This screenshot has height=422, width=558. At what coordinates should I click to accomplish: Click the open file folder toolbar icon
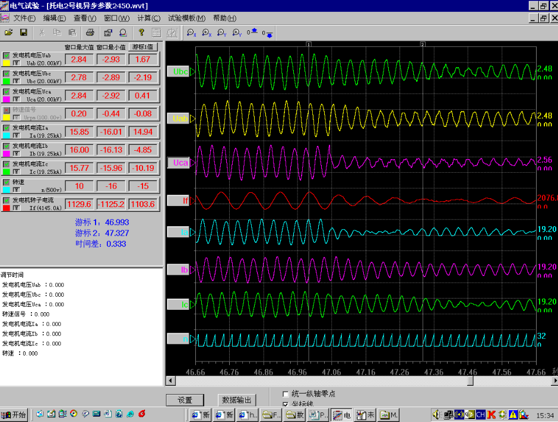(x=8, y=32)
